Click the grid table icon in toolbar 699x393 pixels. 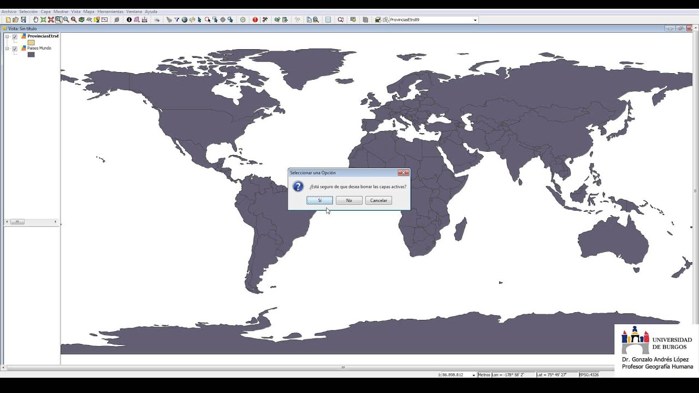tap(328, 20)
